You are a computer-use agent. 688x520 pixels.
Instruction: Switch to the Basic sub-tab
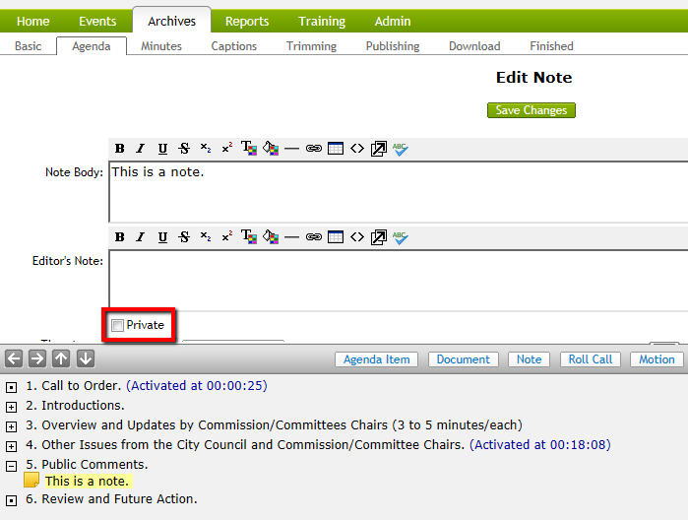point(29,46)
